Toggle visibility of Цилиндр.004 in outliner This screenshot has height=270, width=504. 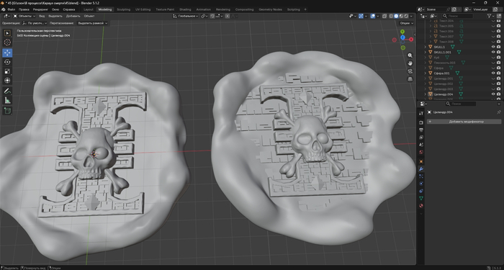pos(493,94)
